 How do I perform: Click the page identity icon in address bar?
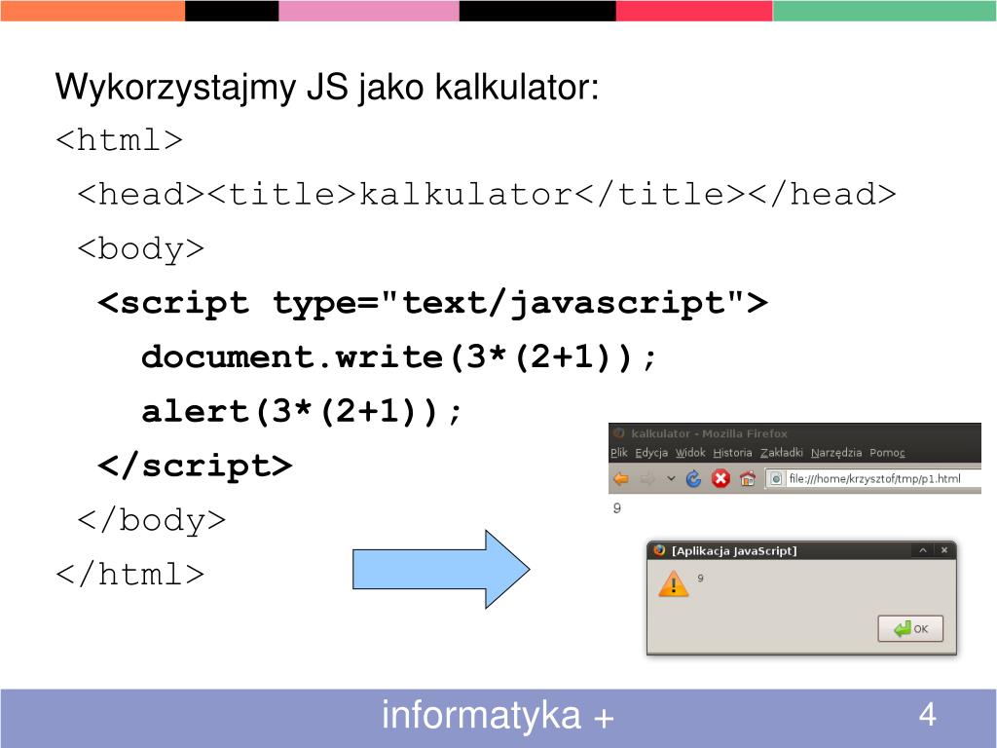pos(776,478)
